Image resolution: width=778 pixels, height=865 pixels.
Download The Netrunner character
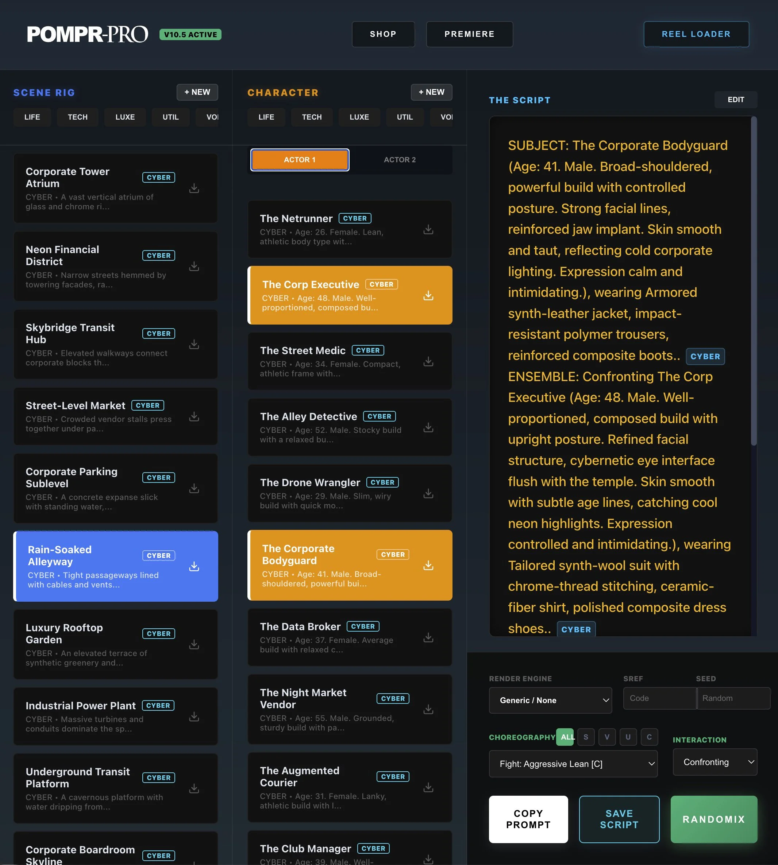(x=428, y=229)
